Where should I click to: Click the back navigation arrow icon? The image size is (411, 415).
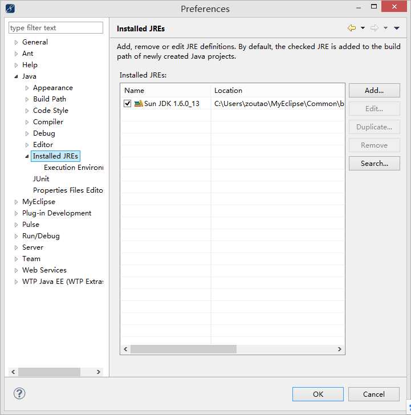[x=352, y=28]
